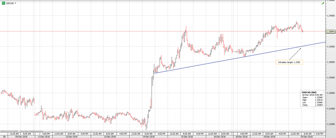Select the 'Intraday target 1.3350' annotation label
The width and height of the screenshot is (336, 138).
pos(289,62)
